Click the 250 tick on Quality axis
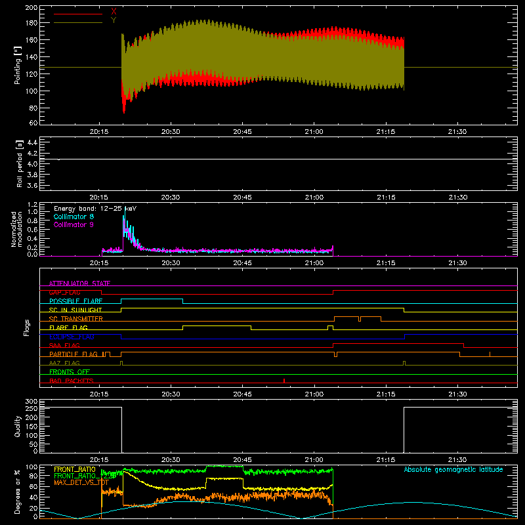Viewport: 525px width, 525px height. [x=31, y=408]
